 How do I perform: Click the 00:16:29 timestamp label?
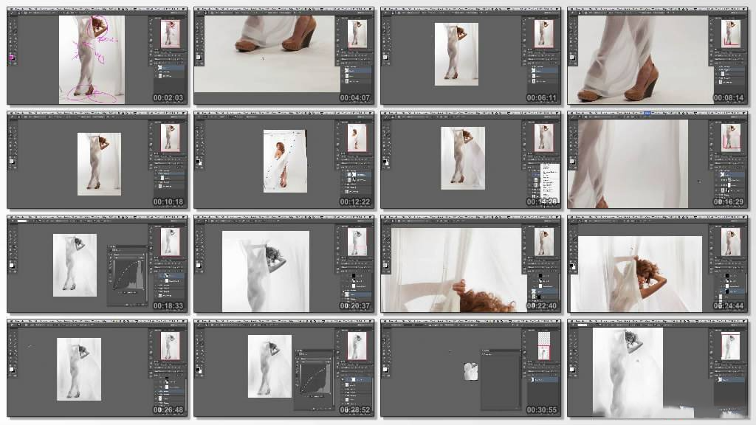pos(727,201)
